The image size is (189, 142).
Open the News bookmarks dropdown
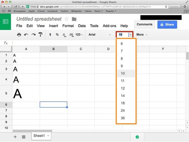(98, 11)
